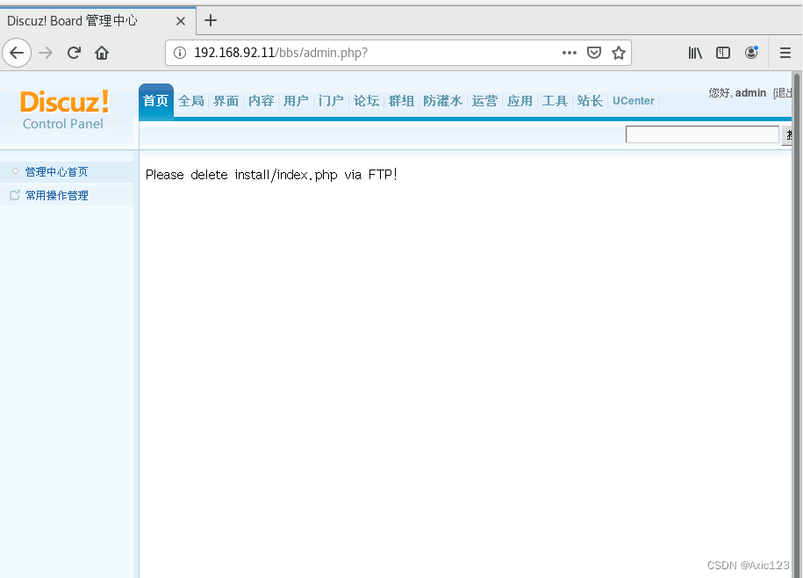Open the 门户 menu

tap(331, 101)
